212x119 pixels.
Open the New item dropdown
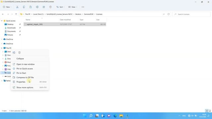tap(7, 7)
